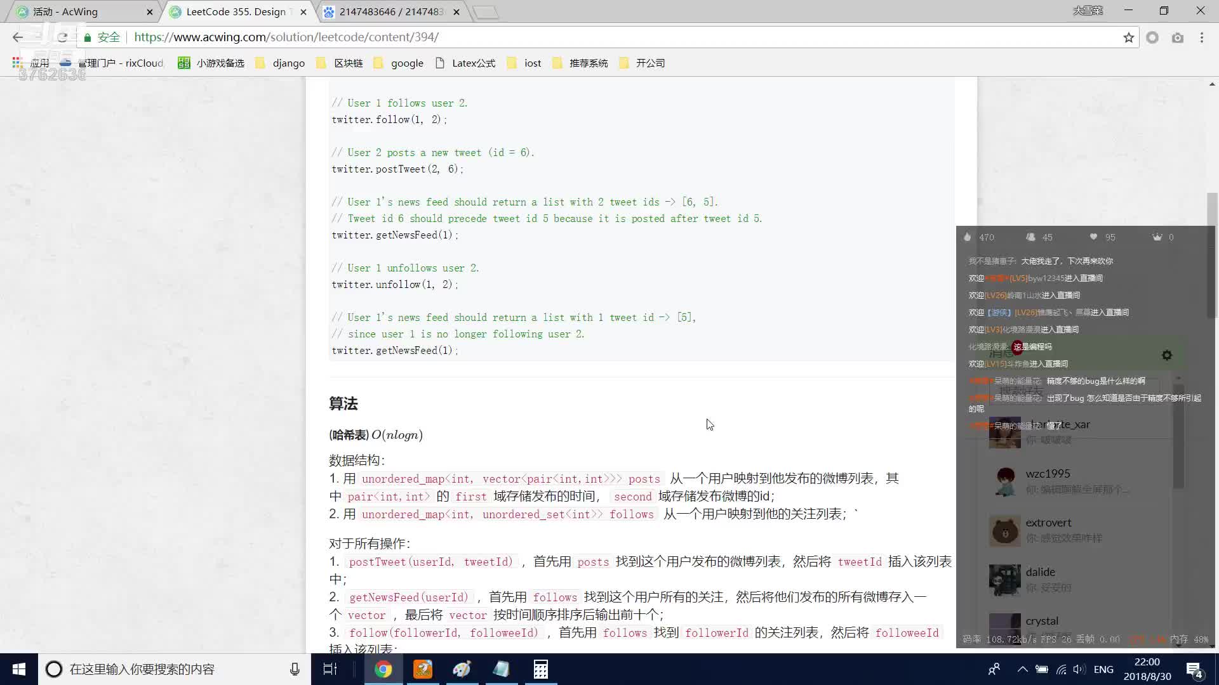The image size is (1219, 685).
Task: Open the volume control in tray
Action: point(1079,669)
